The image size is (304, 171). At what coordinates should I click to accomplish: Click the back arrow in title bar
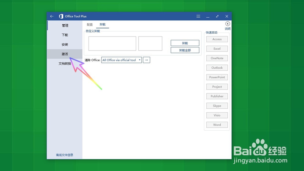point(52,16)
